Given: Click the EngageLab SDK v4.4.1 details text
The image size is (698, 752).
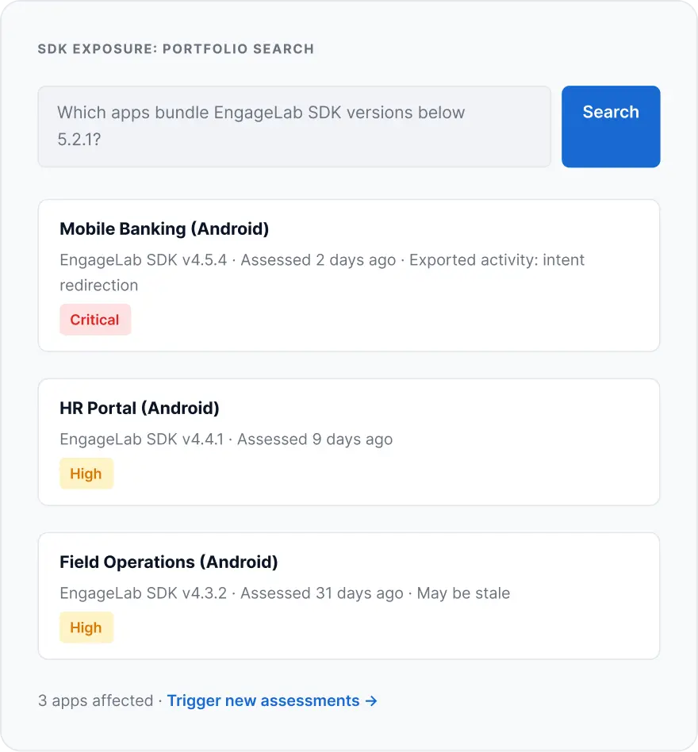Looking at the screenshot, I should tap(226, 439).
